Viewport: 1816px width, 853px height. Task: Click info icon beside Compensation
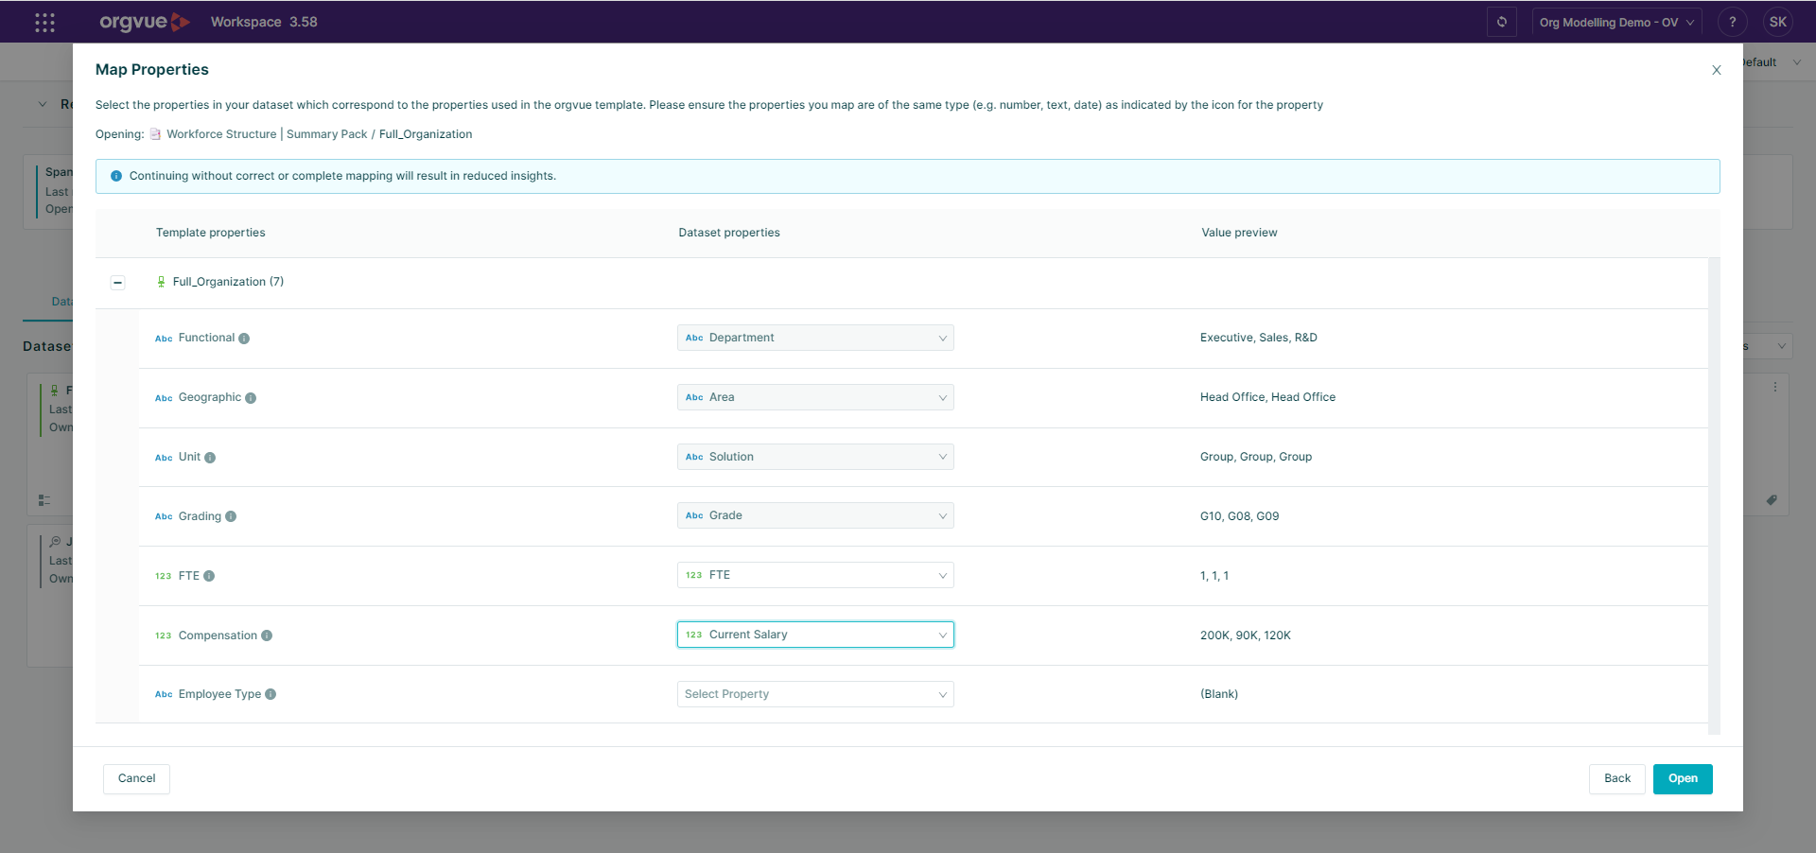click(267, 635)
